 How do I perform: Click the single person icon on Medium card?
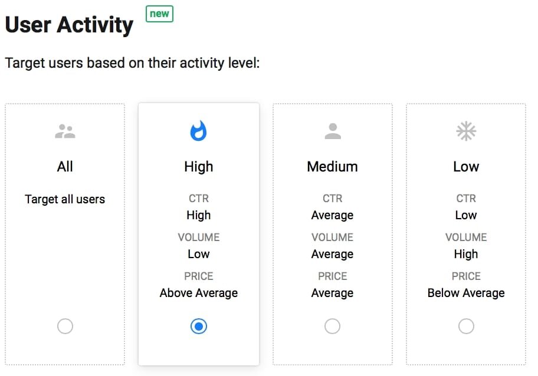point(333,131)
